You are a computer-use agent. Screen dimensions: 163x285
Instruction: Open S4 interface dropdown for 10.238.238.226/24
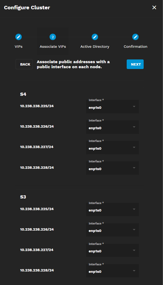coord(112,127)
